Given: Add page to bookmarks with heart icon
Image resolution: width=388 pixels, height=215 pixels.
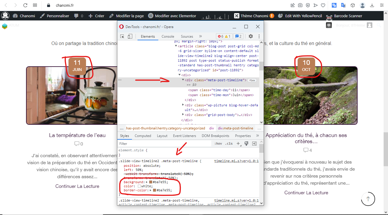Looking at the screenshot, I should 323,5.
